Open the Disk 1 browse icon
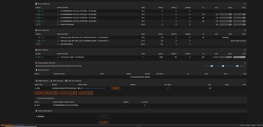This screenshot has height=127, width=263. point(37,14)
